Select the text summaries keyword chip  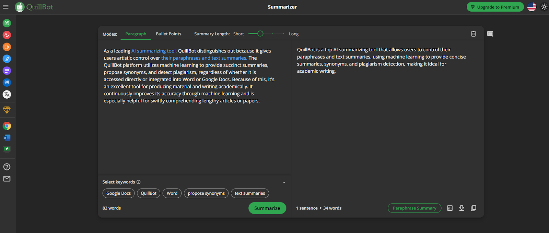(250, 193)
